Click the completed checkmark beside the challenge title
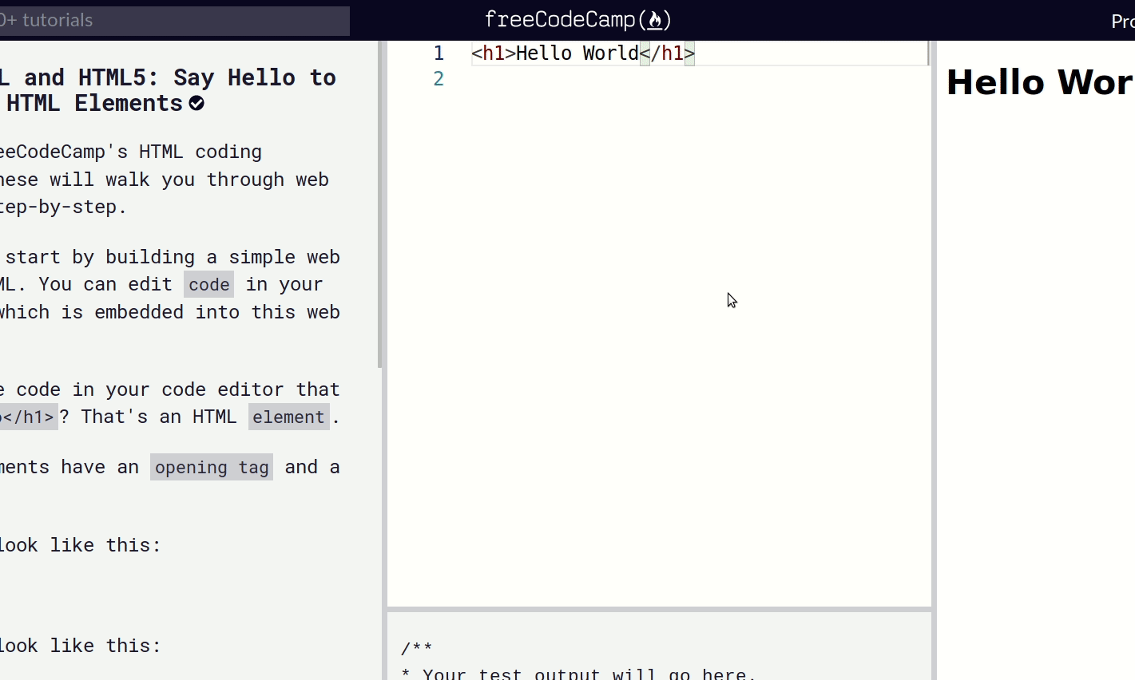Screen dimensions: 1135x680 pos(196,103)
